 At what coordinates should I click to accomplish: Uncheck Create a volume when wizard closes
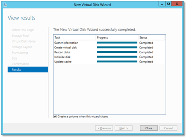[55, 117]
